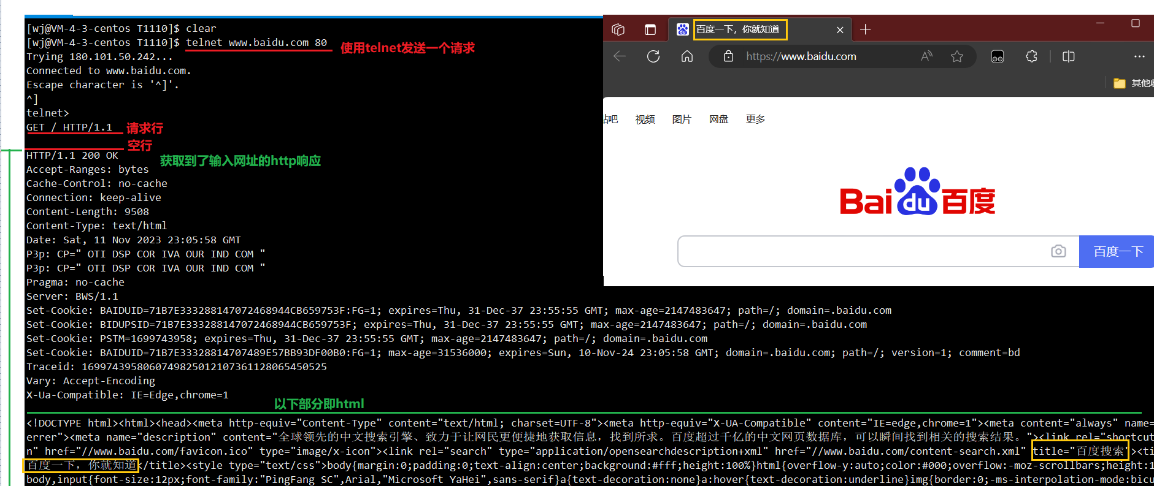Add this page to favorites star
This screenshot has width=1154, height=486.
[957, 56]
